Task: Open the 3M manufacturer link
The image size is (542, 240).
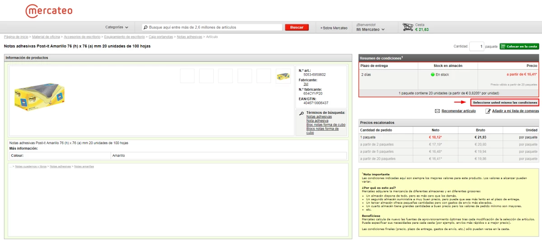Action: tap(306, 84)
